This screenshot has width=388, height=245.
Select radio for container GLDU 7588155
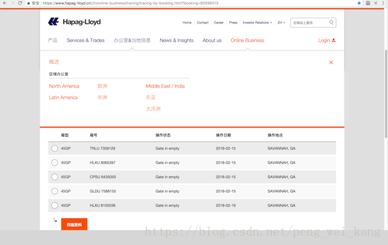[55, 191]
